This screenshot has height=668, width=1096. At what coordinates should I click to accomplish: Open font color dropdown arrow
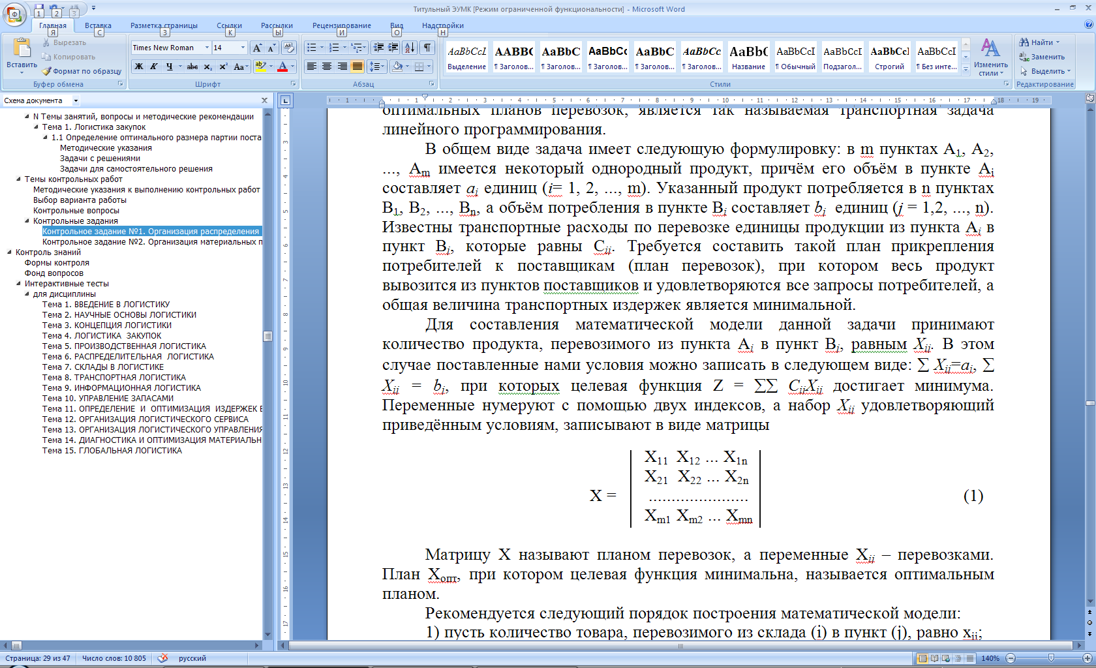click(292, 67)
